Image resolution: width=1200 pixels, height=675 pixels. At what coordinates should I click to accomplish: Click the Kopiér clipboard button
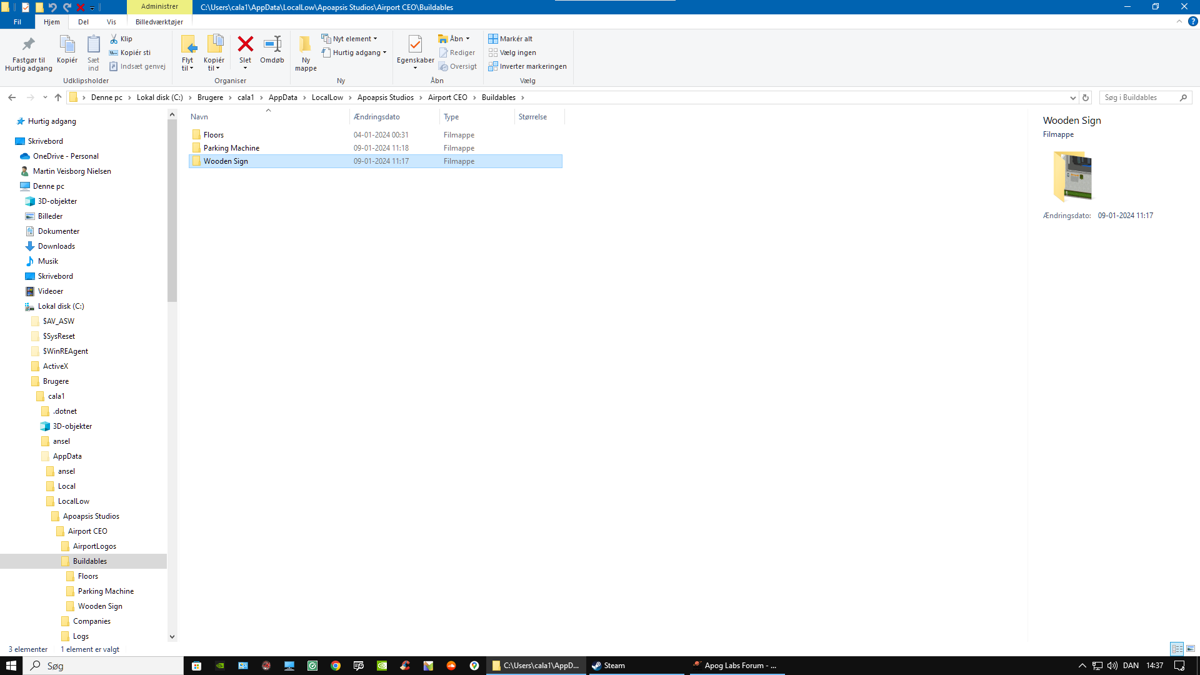(67, 50)
